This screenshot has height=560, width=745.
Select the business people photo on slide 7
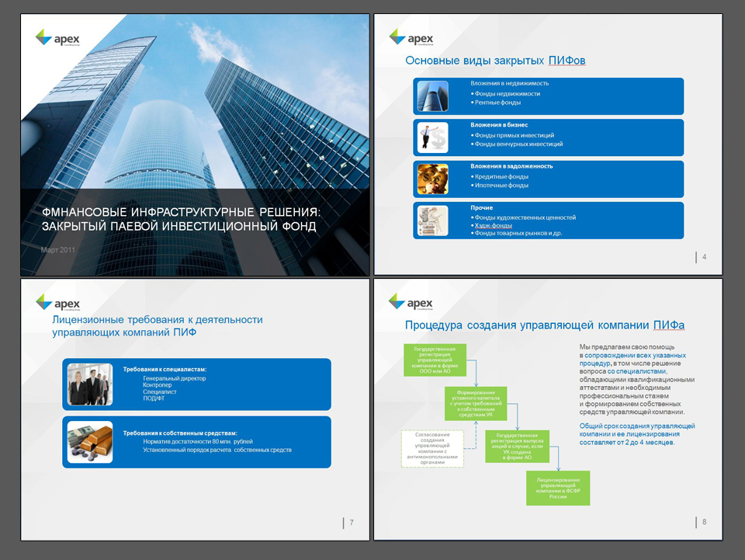point(90,384)
